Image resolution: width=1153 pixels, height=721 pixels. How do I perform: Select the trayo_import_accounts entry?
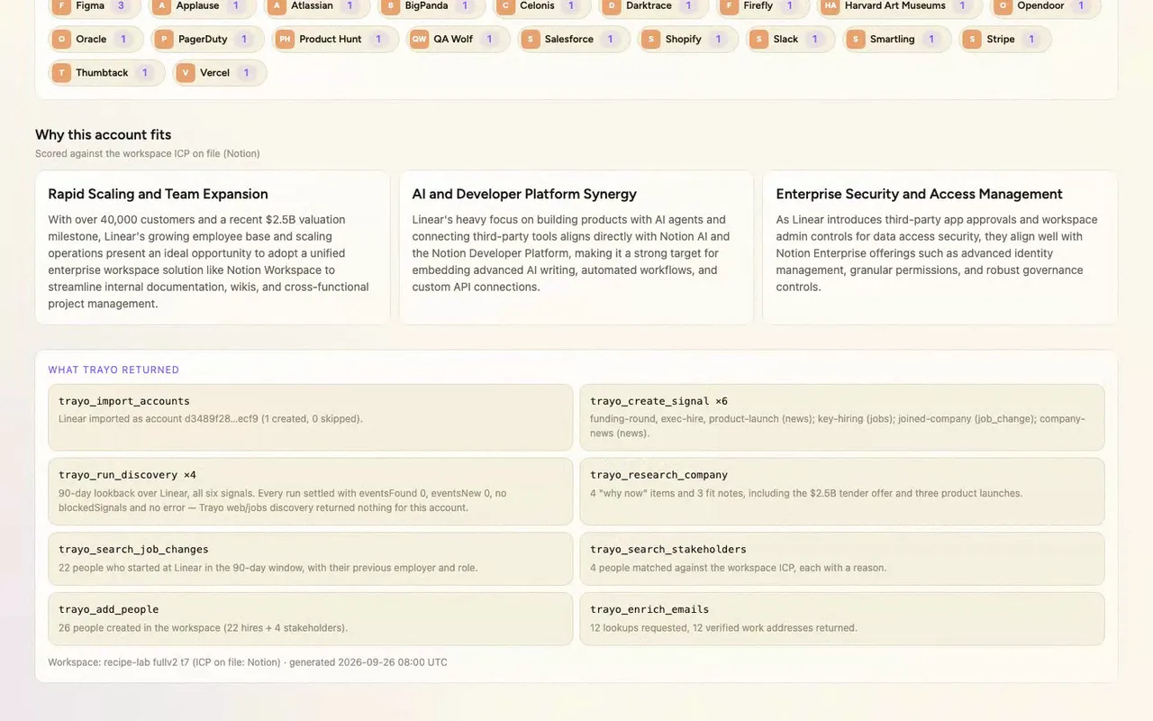click(310, 417)
